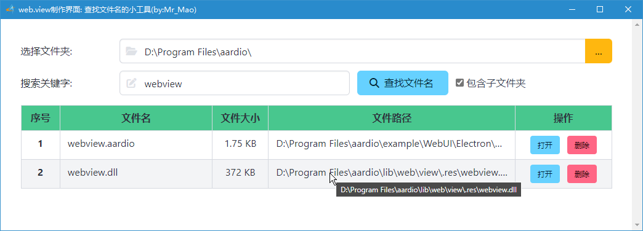Open webview.aardio with its 打开 button
Image resolution: width=643 pixels, height=231 pixels.
pyautogui.click(x=544, y=145)
